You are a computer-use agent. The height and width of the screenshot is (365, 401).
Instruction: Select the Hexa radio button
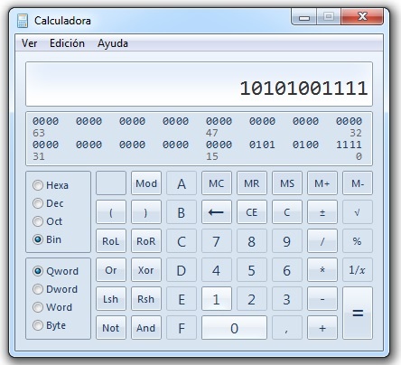(x=38, y=185)
